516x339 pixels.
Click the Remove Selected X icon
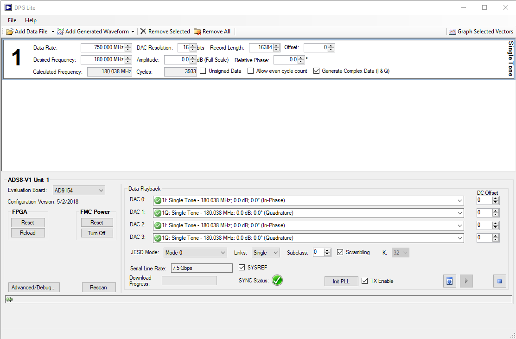[x=143, y=32]
